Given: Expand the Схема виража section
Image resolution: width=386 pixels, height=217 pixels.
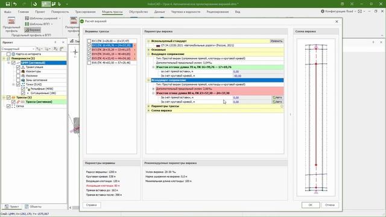Looking at the screenshot, I should 148,111.
